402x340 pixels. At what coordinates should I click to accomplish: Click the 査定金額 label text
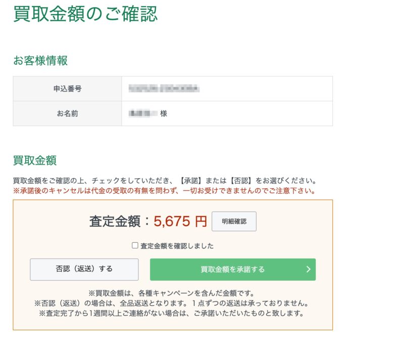coord(115,222)
